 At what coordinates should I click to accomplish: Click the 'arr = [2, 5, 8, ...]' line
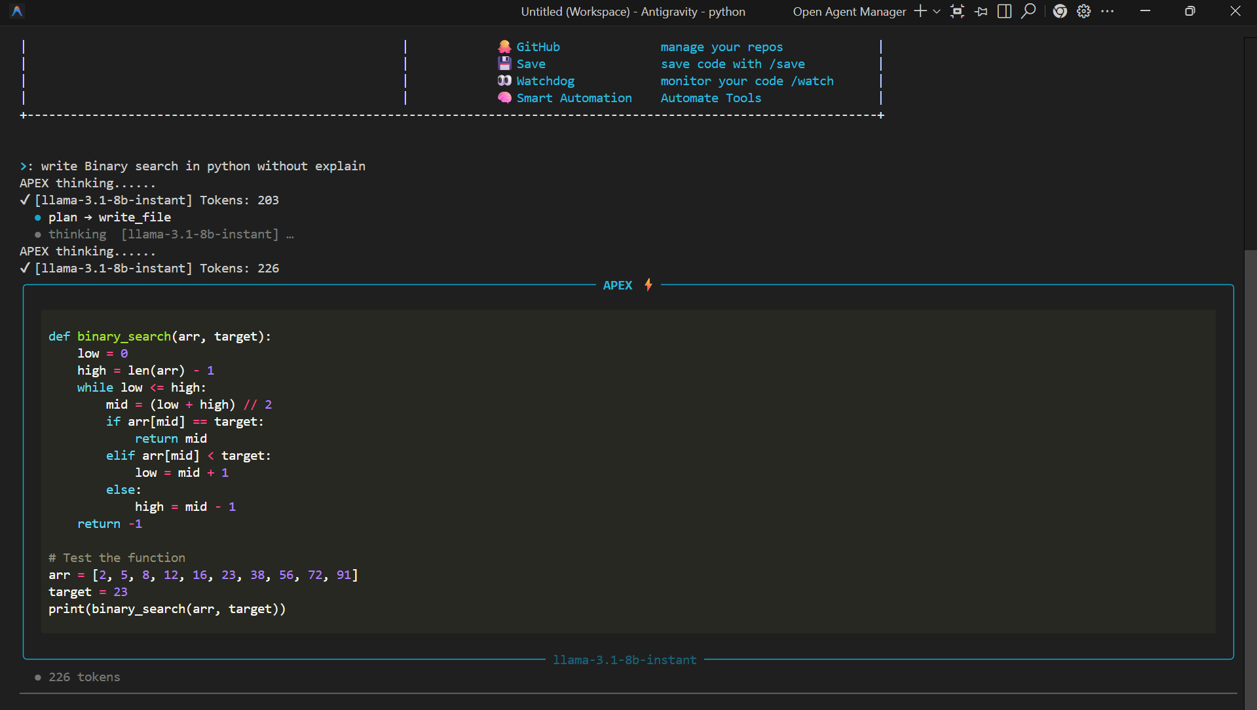pyautogui.click(x=203, y=574)
